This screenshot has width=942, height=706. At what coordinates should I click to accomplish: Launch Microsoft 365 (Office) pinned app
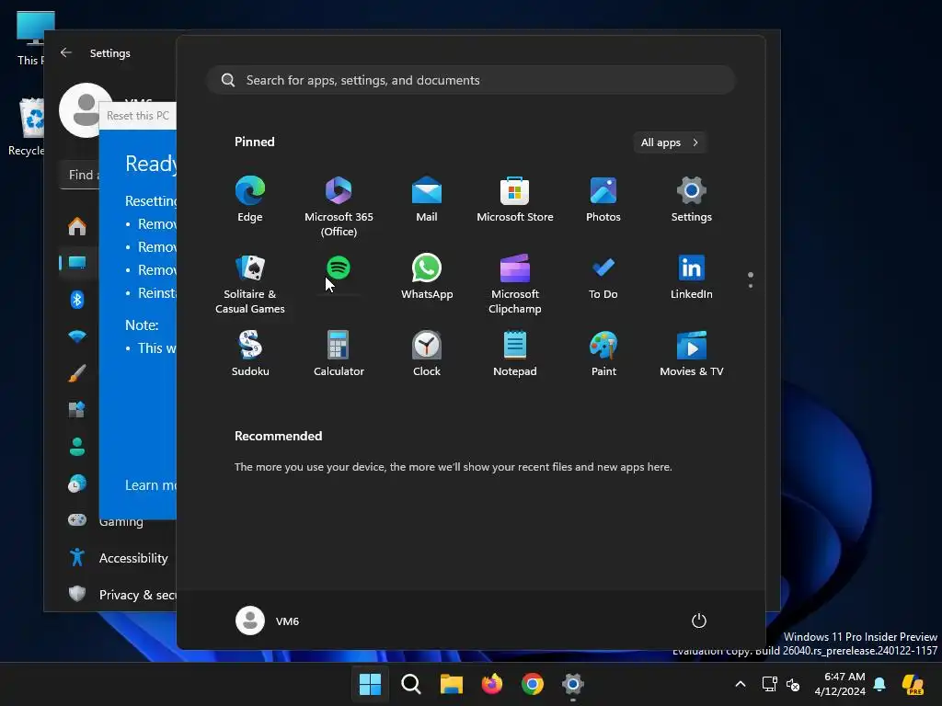tap(339, 206)
